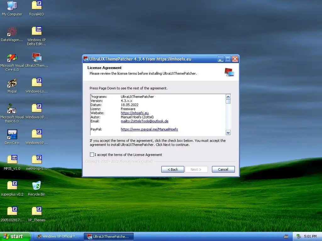Click the installer title bar icon
The height and width of the screenshot is (241, 322).
86,59
